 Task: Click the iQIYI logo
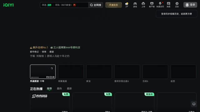(x=8, y=5)
